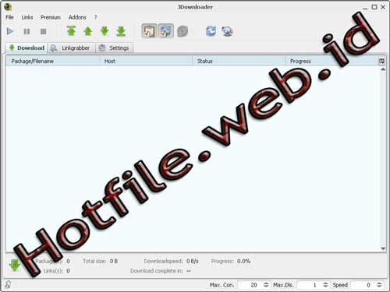Move selection down one position
The width and height of the screenshot is (390, 292).
coord(105,31)
